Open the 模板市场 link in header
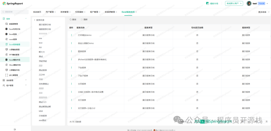This screenshot has height=131, width=271. point(214,4)
